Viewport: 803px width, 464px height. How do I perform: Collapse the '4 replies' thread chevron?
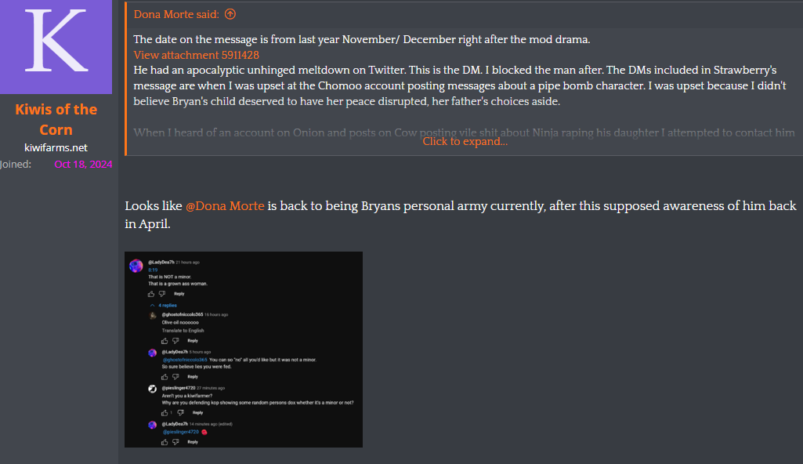point(152,305)
